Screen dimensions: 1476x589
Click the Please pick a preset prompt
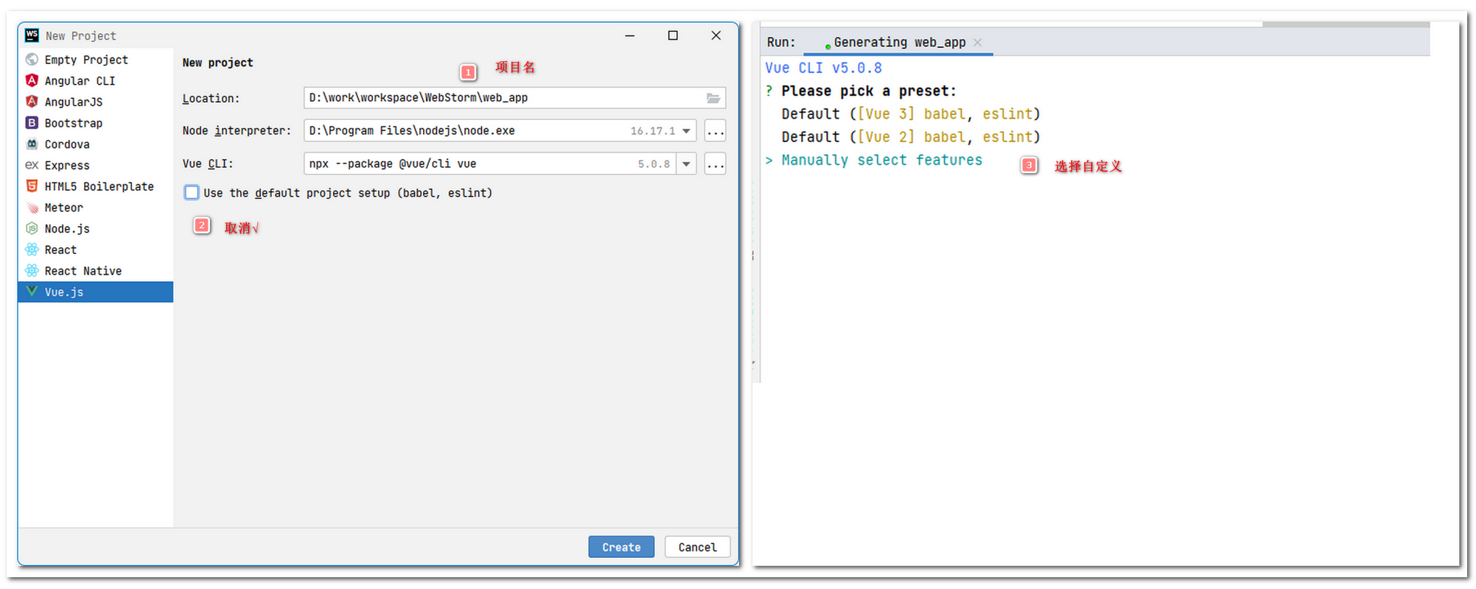coord(869,91)
